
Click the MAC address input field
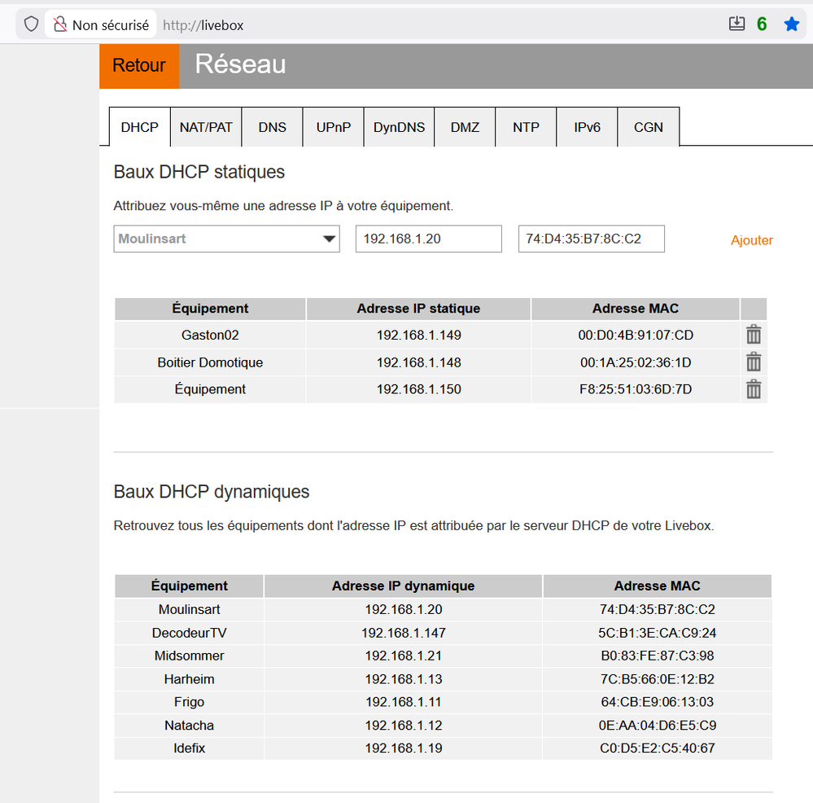[591, 239]
